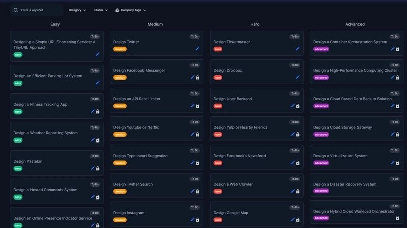Viewport: 407px width, 228px height.
Task: Click the pencil icon on Container Orchestration System card
Action: pos(392,48)
